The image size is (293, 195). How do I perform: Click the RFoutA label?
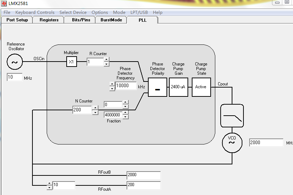[104, 189]
